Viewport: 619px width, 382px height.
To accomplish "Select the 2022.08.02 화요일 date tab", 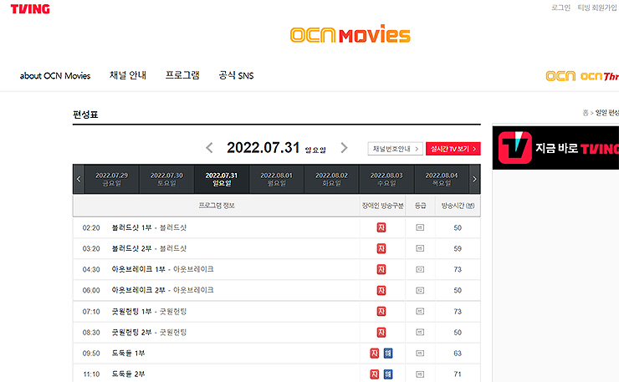I will pos(331,179).
